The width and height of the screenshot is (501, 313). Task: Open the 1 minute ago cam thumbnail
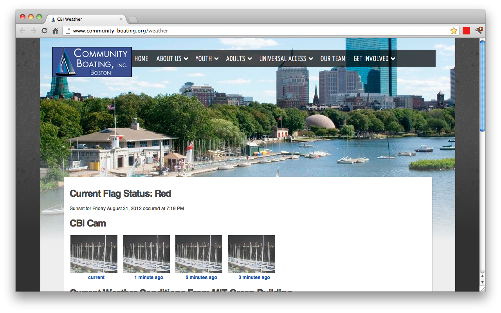click(146, 254)
